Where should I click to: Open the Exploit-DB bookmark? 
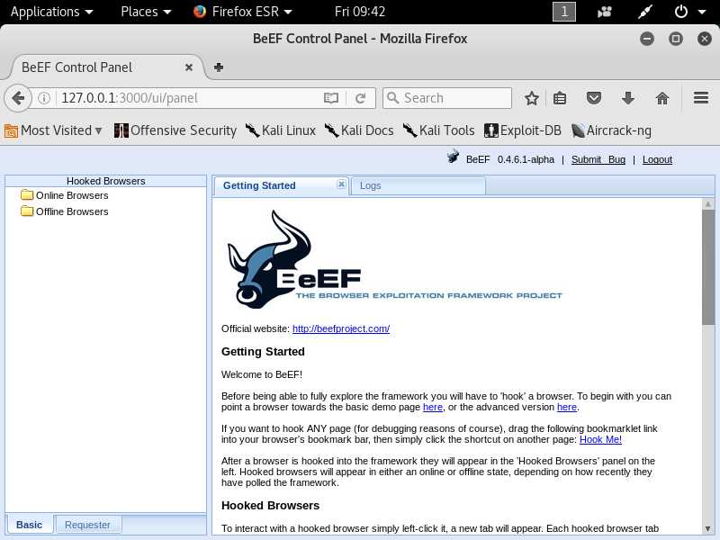click(x=523, y=130)
